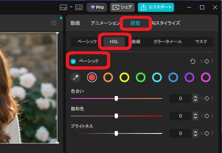Select the HSL sub-tab
This screenshot has width=222, height=153.
click(x=114, y=42)
